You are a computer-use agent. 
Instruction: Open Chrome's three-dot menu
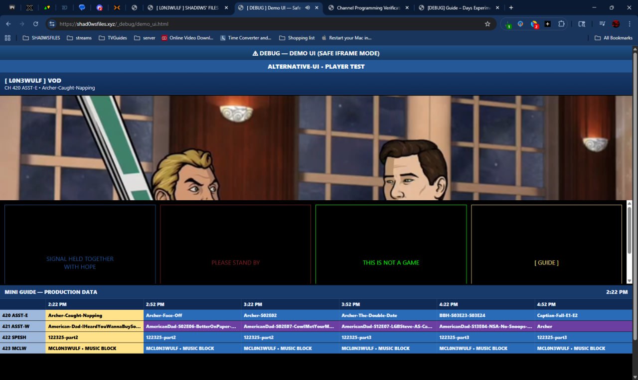pos(629,24)
